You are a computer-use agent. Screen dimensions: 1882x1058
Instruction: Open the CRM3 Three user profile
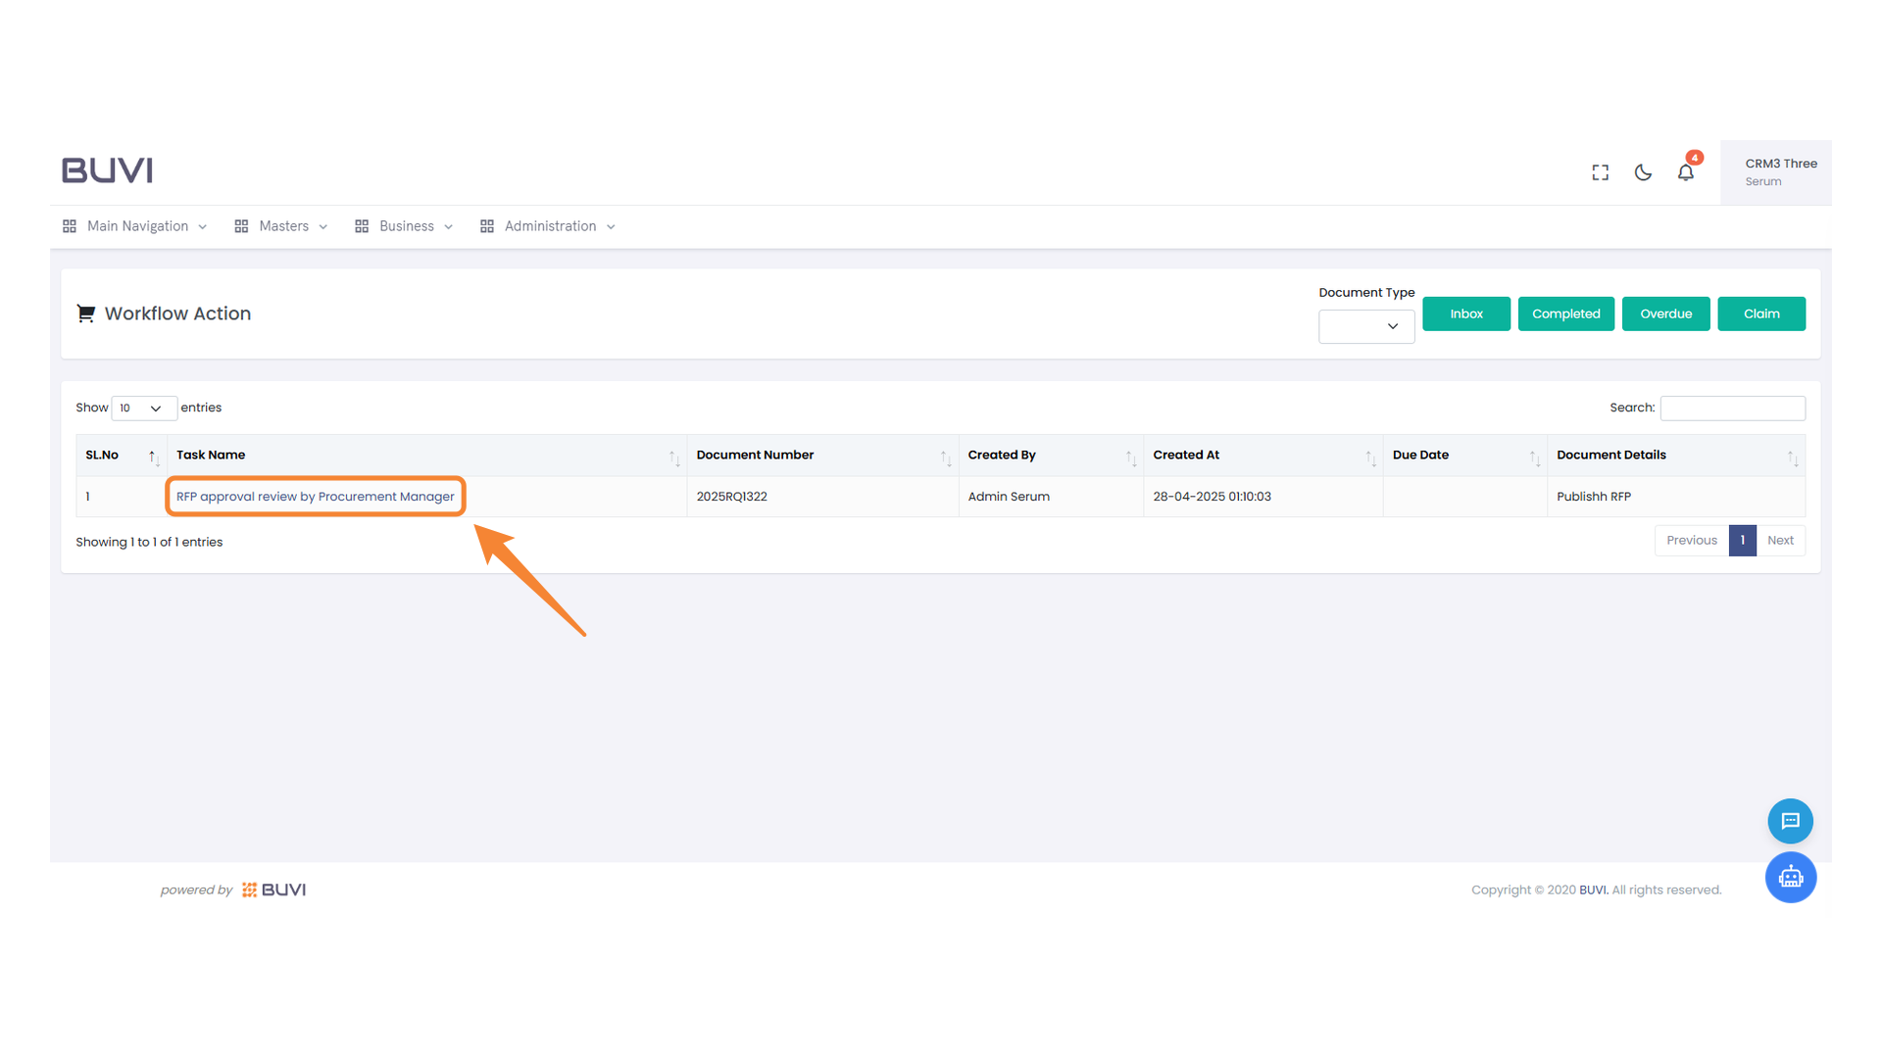coord(1775,172)
